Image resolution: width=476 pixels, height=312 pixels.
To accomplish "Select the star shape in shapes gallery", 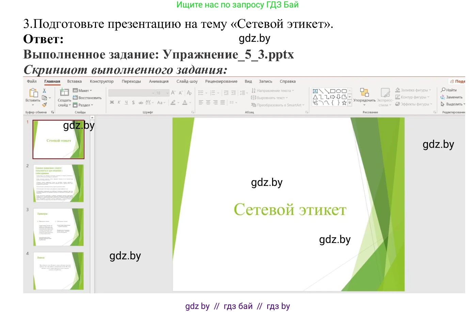I will tap(344, 103).
